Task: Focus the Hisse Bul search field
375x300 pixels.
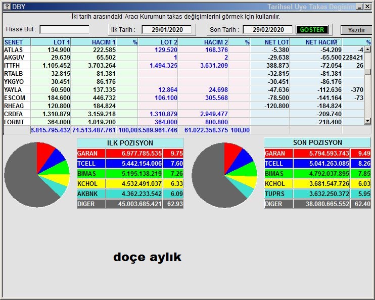Action: [x=65, y=30]
